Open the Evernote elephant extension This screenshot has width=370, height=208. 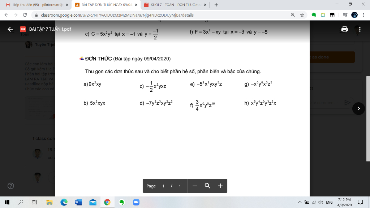[314, 15]
